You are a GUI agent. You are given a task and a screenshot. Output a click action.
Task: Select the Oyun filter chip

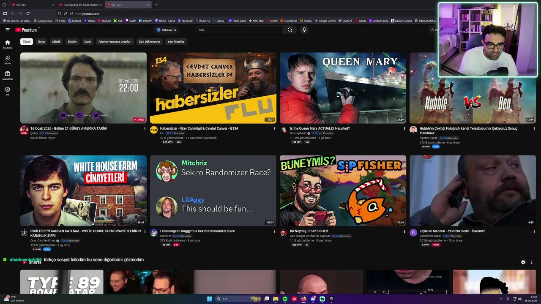tap(41, 42)
